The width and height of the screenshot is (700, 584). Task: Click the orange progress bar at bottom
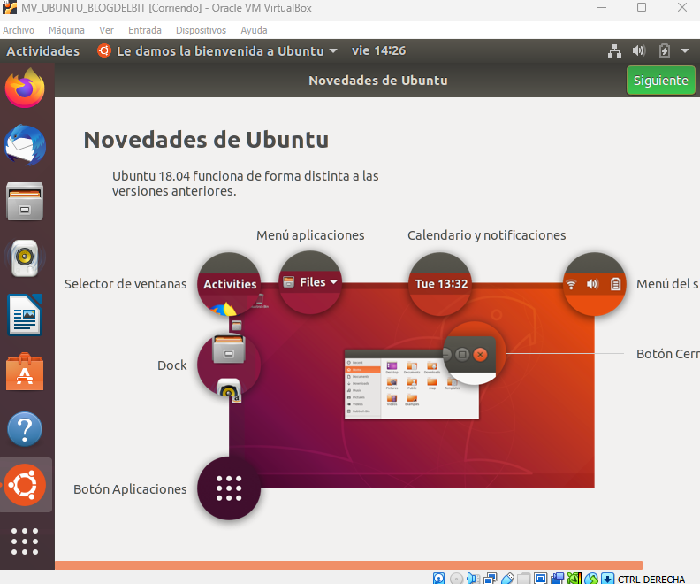348,565
